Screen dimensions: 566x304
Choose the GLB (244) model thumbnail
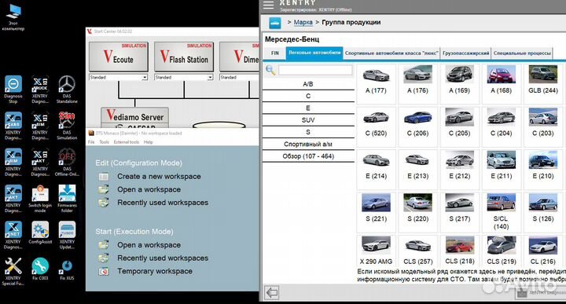[x=543, y=75]
